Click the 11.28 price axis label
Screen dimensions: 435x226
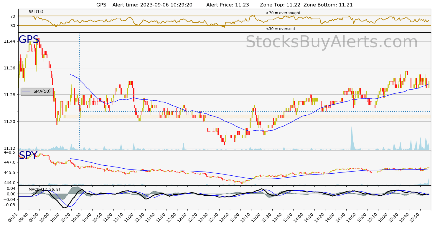click(10, 95)
